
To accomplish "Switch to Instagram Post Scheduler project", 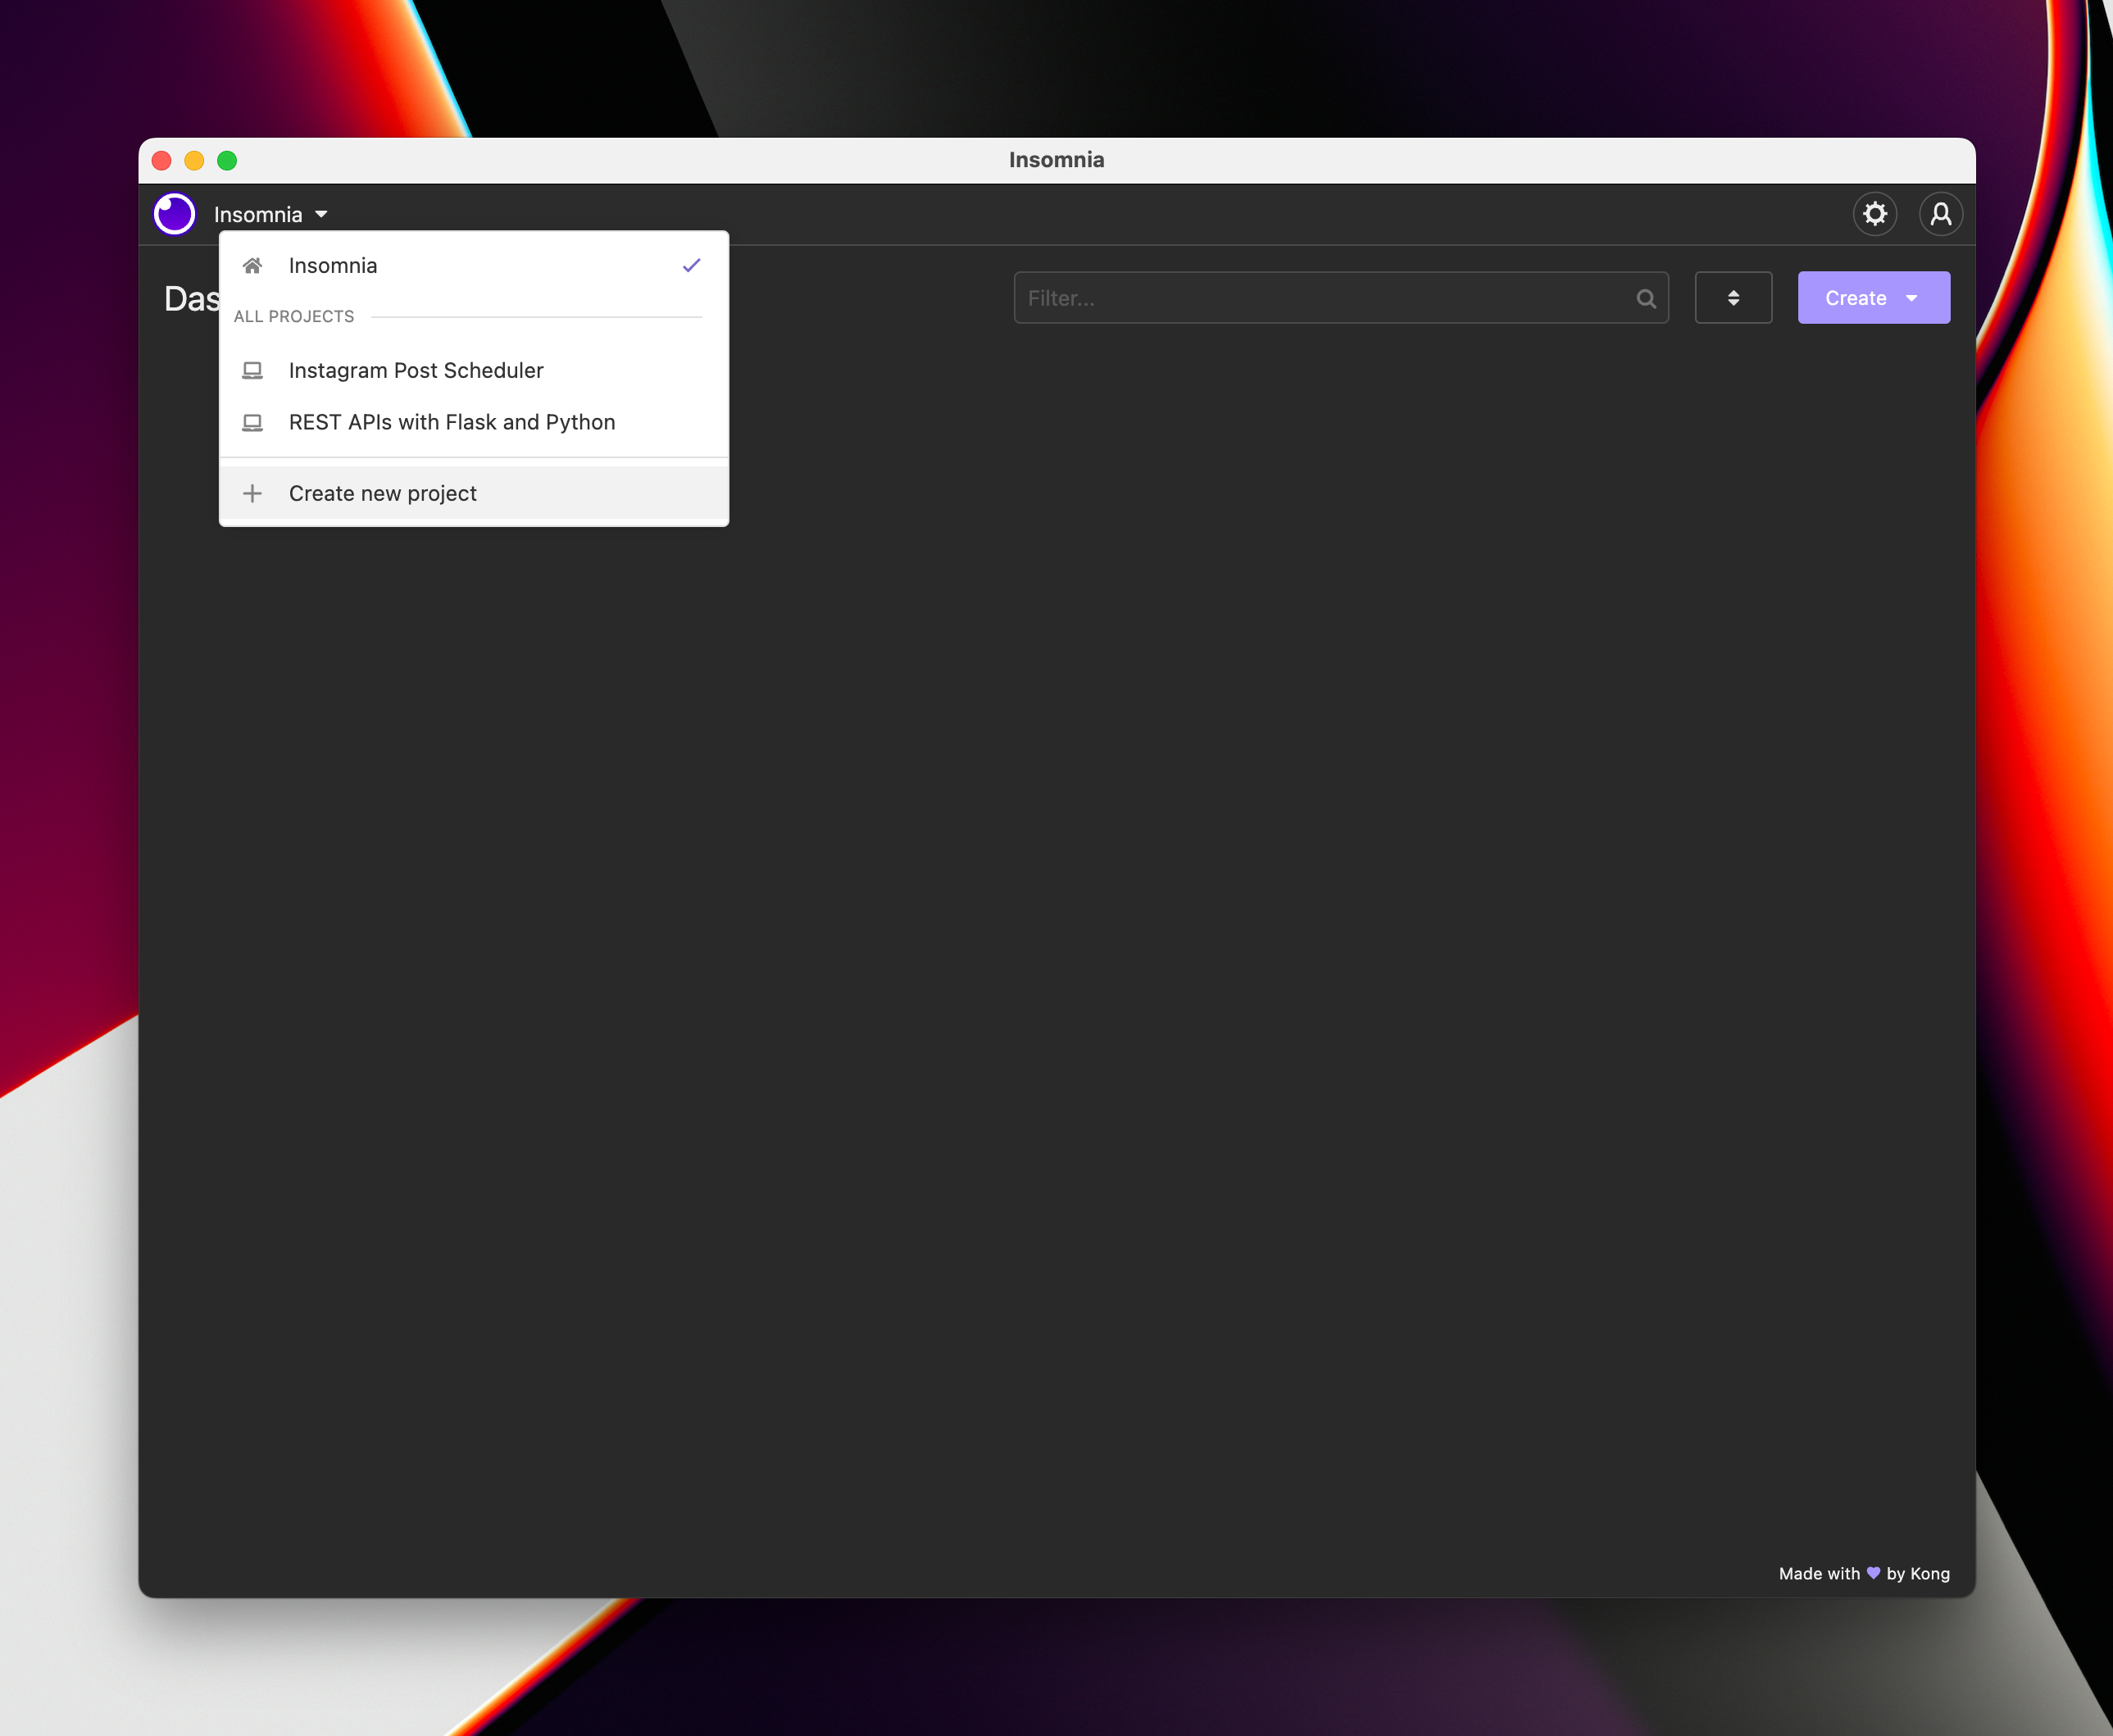I will [473, 371].
